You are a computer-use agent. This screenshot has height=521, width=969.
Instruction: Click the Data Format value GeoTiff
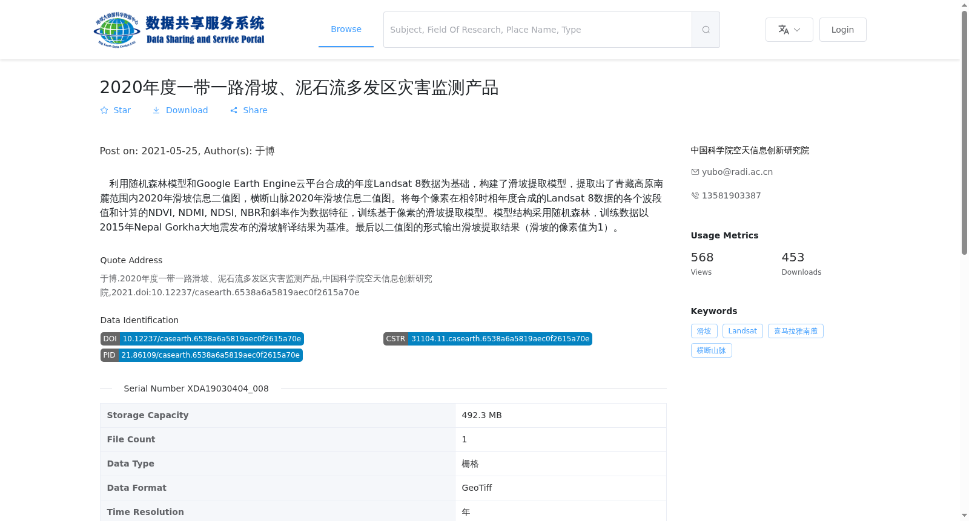(477, 488)
